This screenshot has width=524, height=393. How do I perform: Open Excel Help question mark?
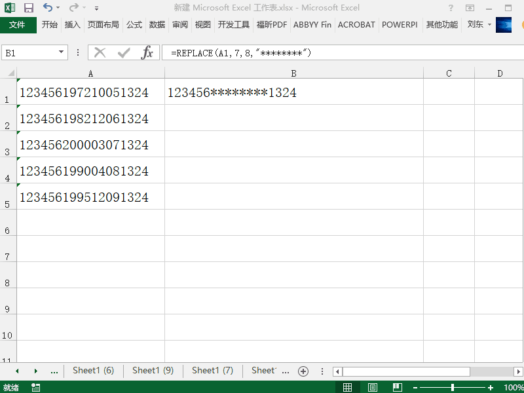(451, 8)
